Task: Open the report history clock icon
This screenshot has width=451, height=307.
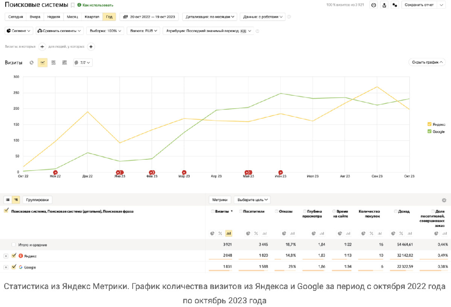Action: 373,5
